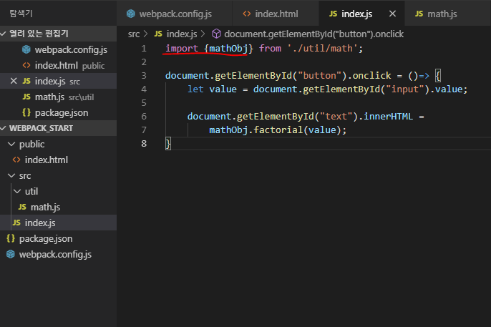Close index.js in open editors list
491x327 pixels.
click(x=14, y=81)
